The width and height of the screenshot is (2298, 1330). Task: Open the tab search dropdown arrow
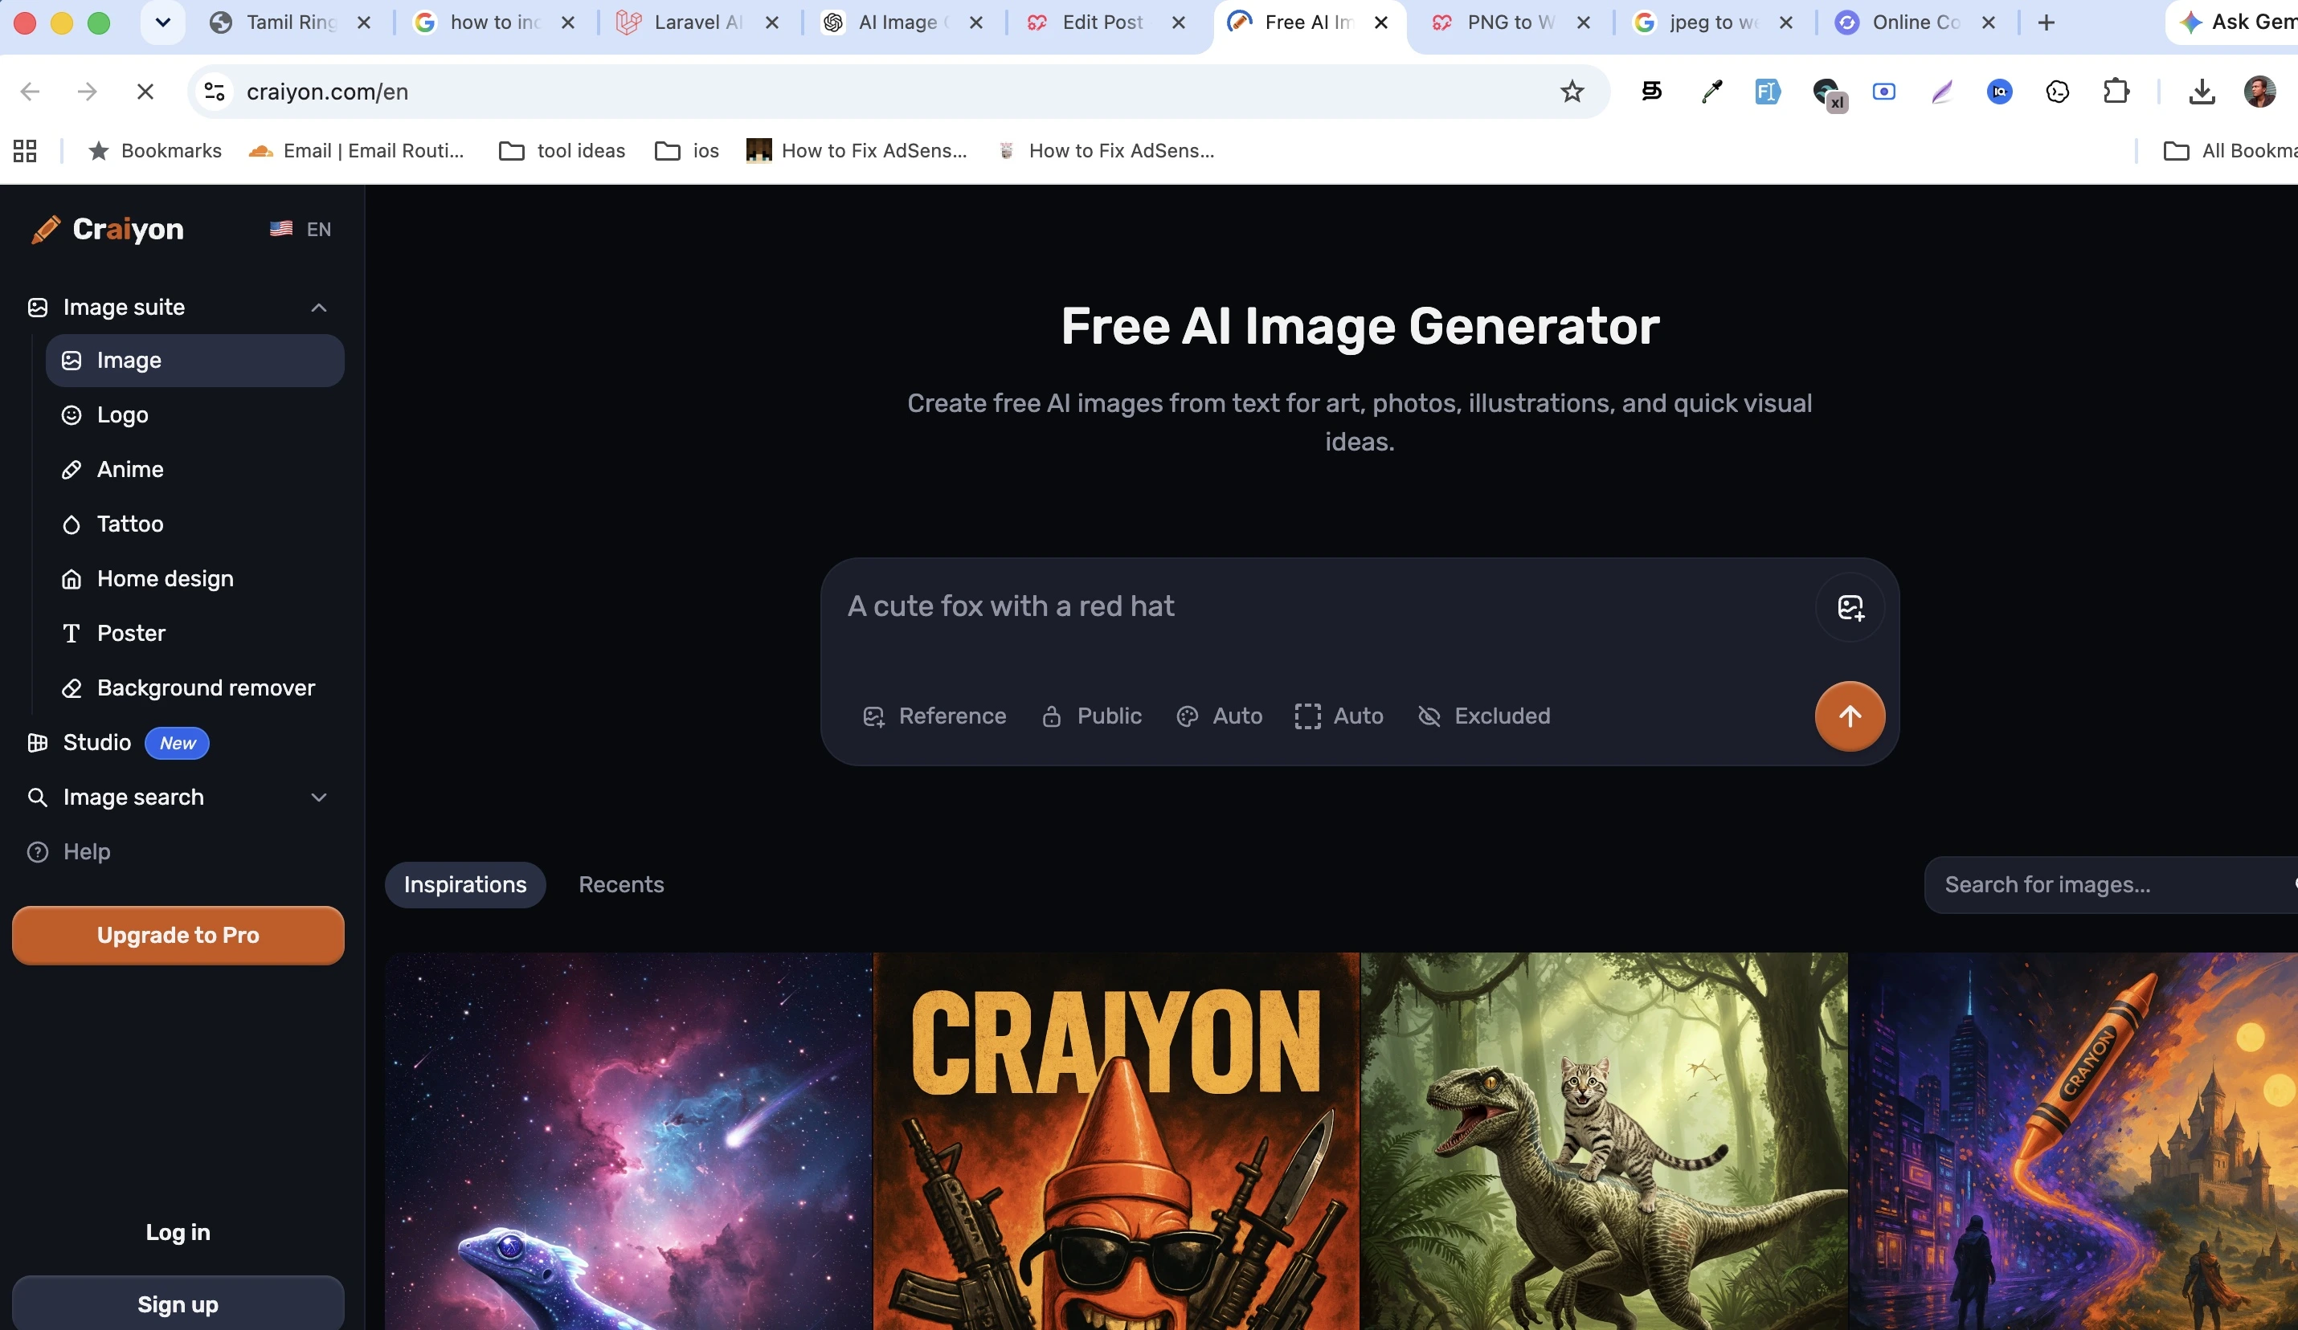pyautogui.click(x=163, y=22)
